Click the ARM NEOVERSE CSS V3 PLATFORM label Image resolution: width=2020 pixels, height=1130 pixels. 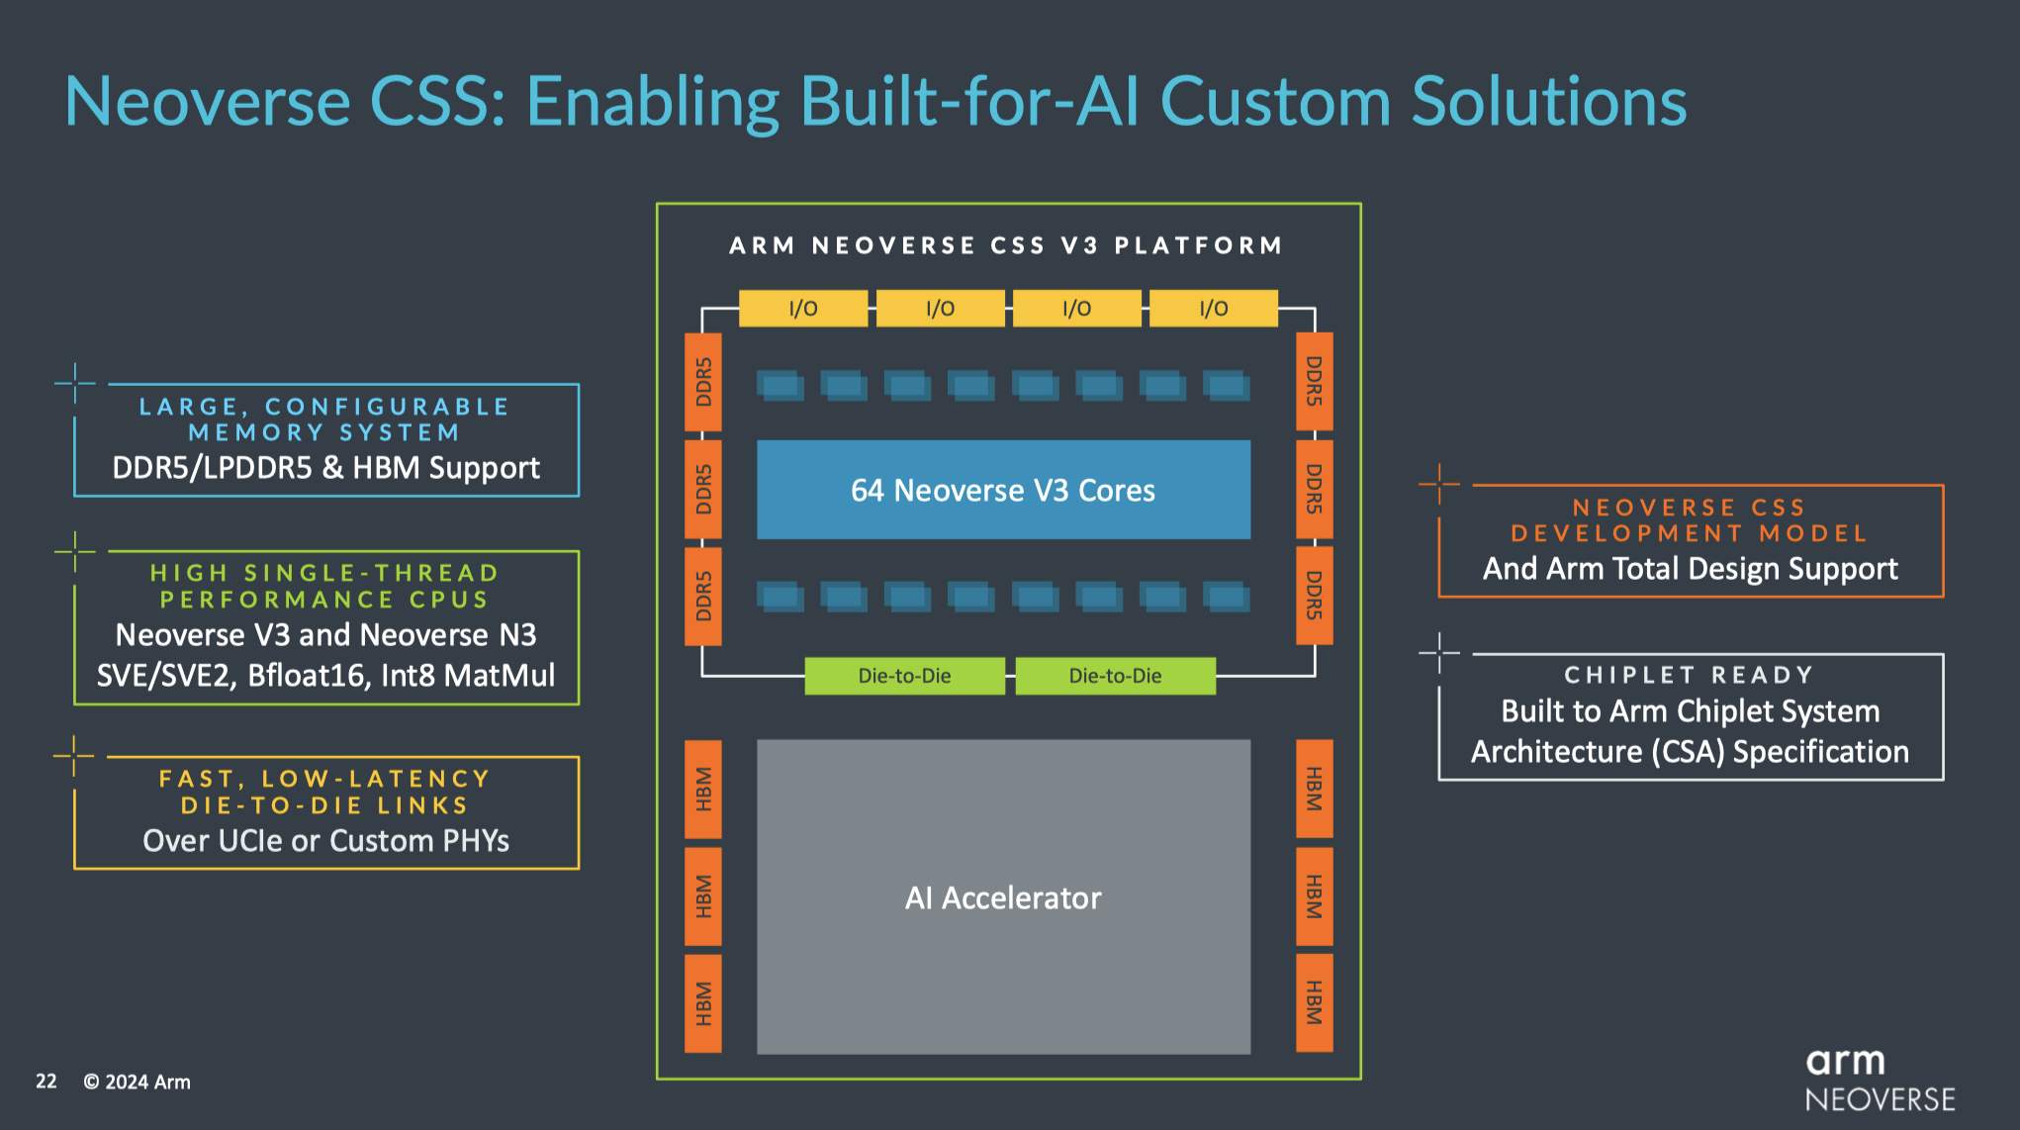tap(1006, 245)
